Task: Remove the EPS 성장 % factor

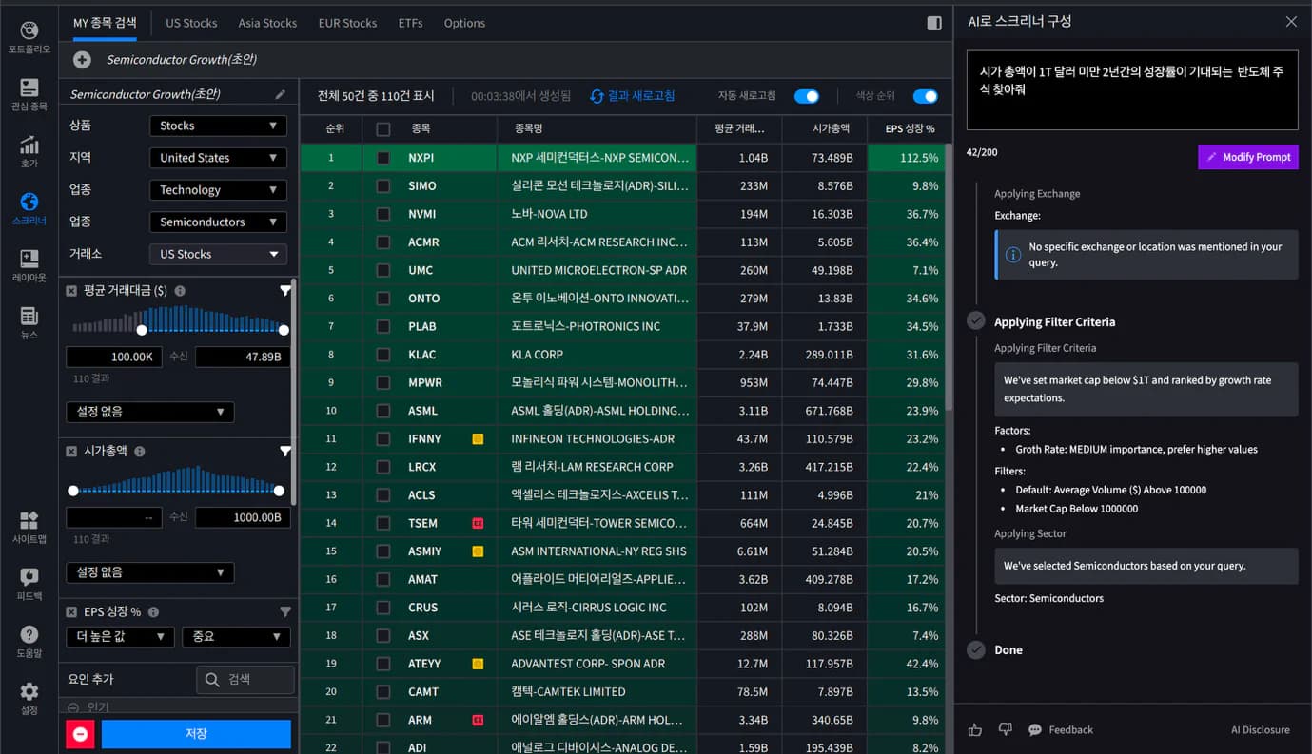Action: coord(71,612)
